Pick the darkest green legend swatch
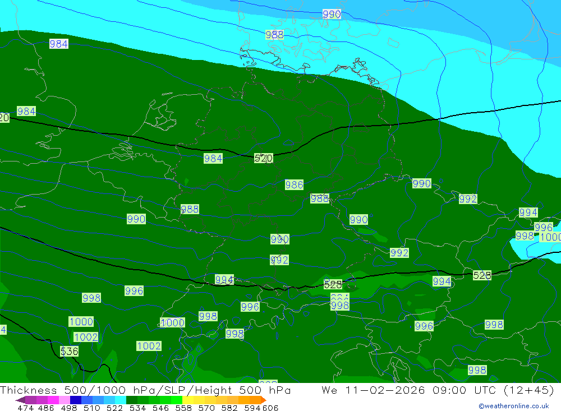 (132, 400)
